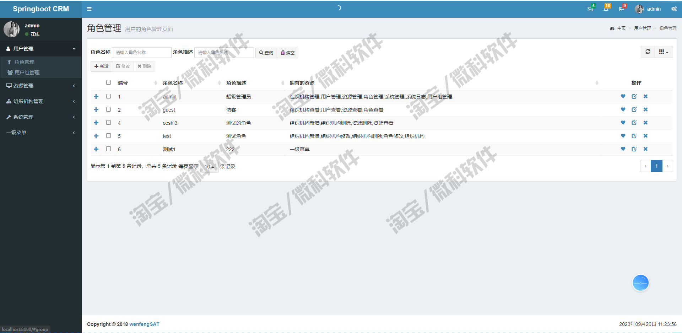Toggle the sidebar hamburger menu

89,9
